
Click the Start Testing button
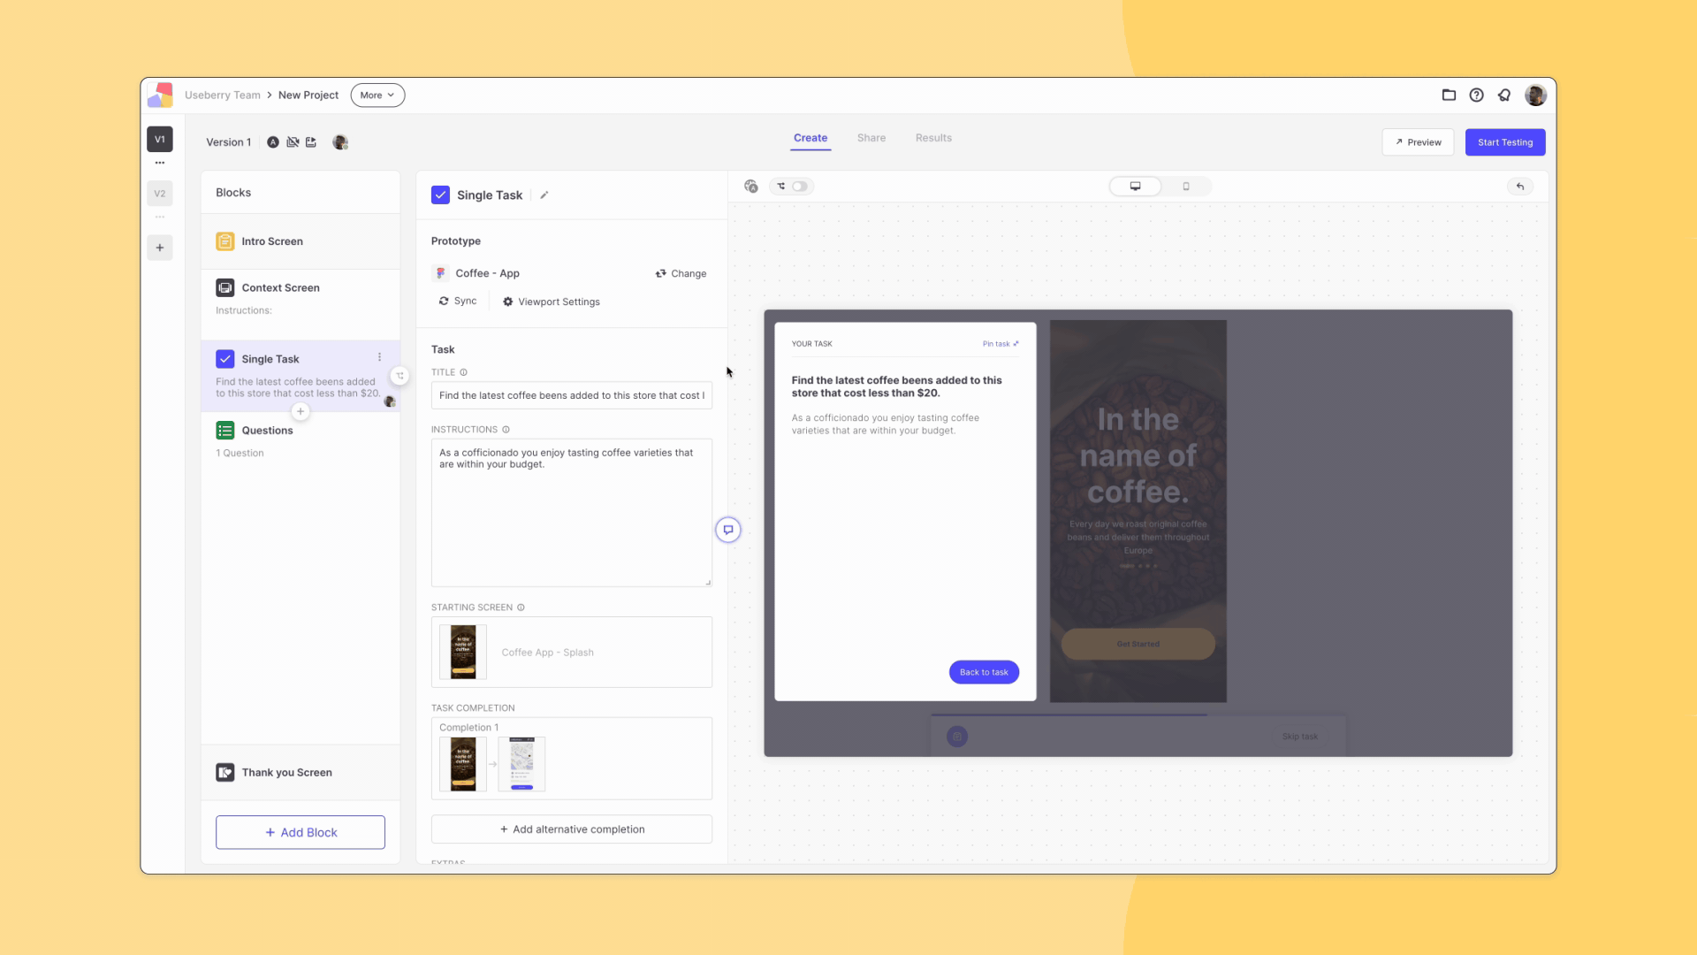click(1504, 142)
